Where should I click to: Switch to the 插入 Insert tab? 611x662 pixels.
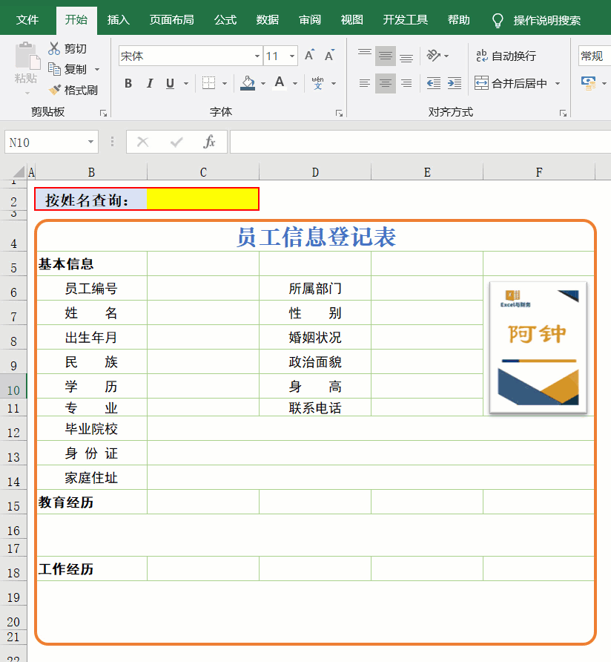click(x=118, y=20)
